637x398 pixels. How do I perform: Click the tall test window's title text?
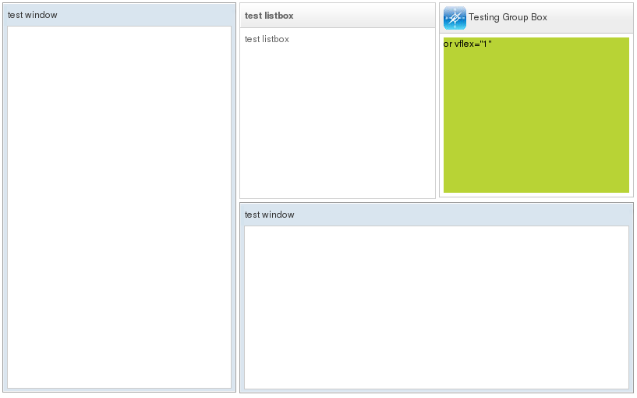[32, 15]
